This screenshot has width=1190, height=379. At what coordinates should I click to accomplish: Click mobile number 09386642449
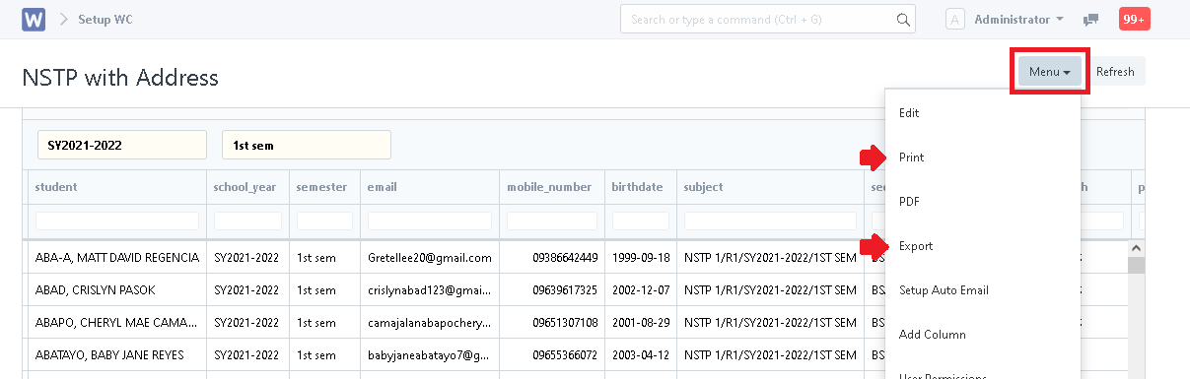point(564,258)
